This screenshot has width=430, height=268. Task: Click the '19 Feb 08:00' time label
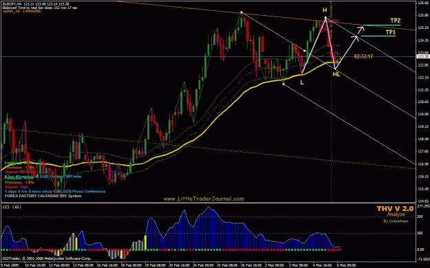[x=155, y=265]
